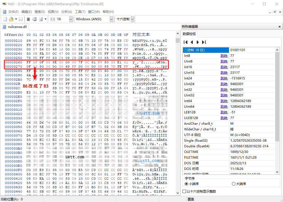
Task: Enable 以十六进制显示整数 checkbox
Action: click(184, 191)
